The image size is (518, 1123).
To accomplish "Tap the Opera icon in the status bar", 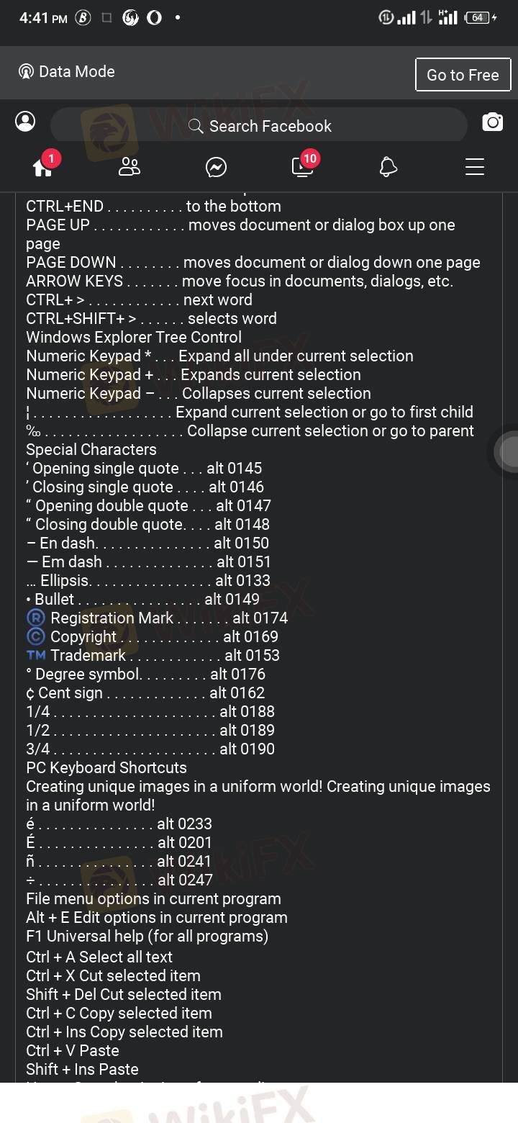I will [x=154, y=18].
